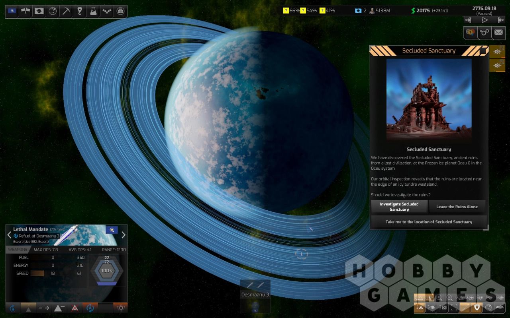The height and width of the screenshot is (318, 510).
Task: Toggle the planet list overlay button
Action: pos(431,308)
